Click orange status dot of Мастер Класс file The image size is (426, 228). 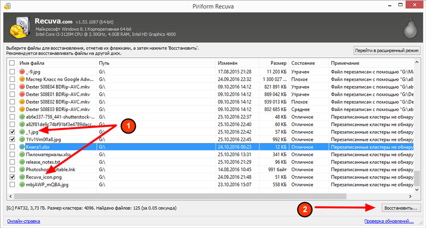[x=22, y=79]
